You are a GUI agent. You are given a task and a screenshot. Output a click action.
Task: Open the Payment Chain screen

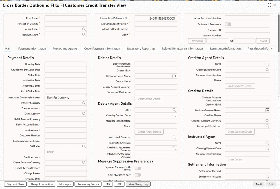[15, 184]
